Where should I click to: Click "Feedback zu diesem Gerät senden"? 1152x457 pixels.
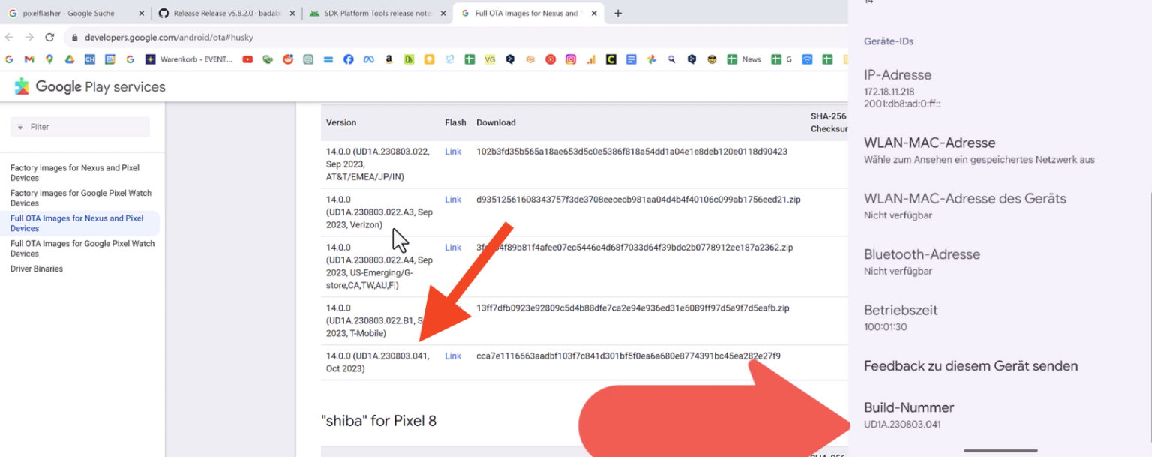coord(970,365)
